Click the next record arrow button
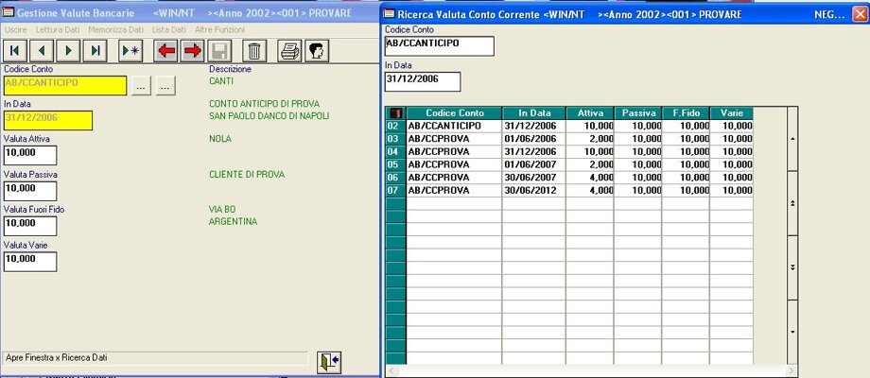The height and width of the screenshot is (378, 870). [68, 51]
